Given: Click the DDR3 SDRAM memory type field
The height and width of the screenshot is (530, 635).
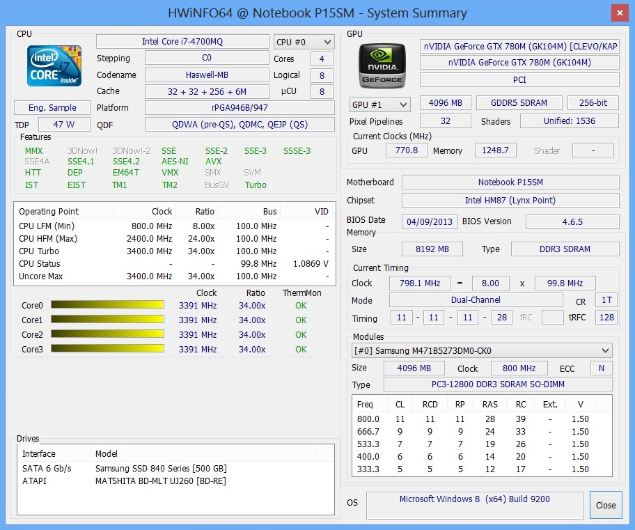Looking at the screenshot, I should pos(565,249).
